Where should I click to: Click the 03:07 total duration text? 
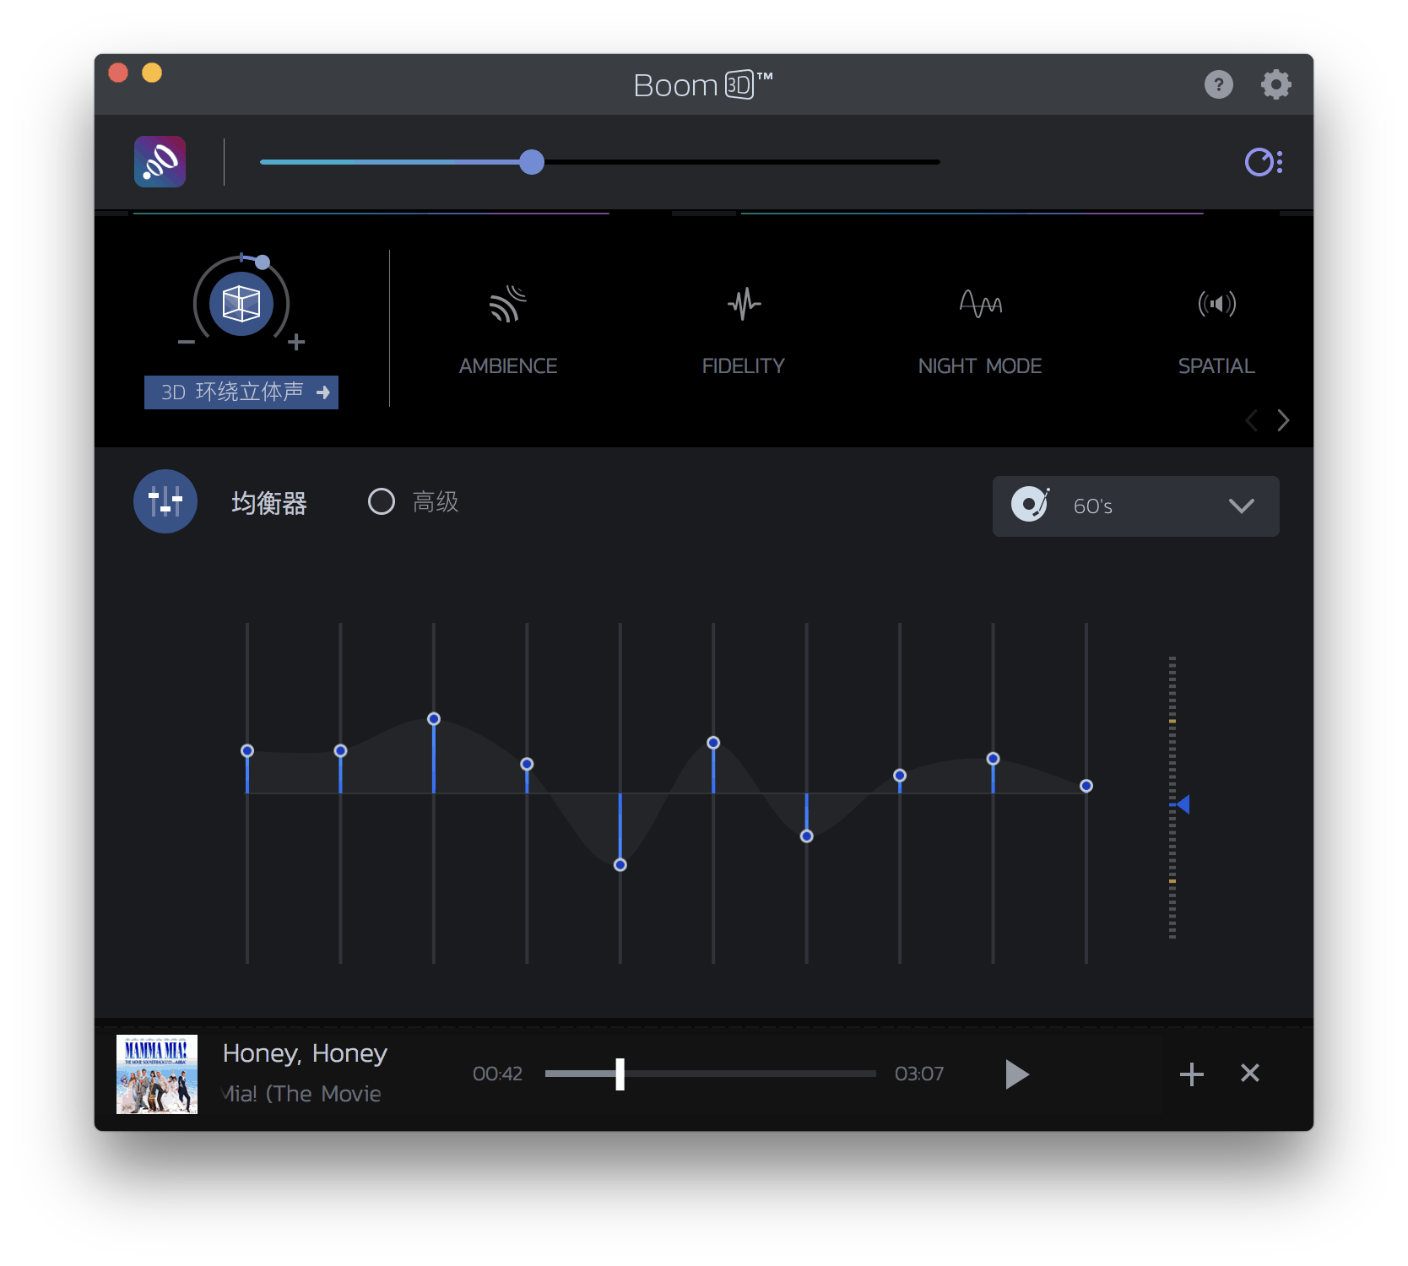point(919,1074)
